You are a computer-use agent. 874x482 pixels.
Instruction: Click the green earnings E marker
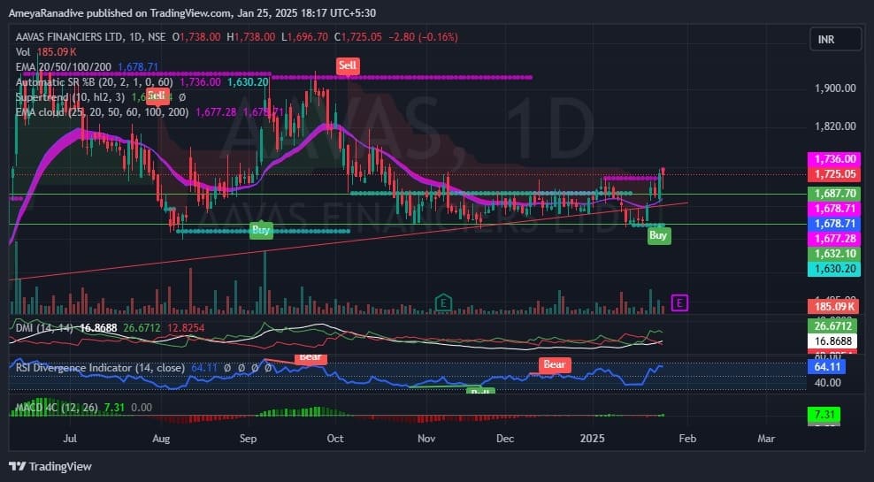click(443, 303)
